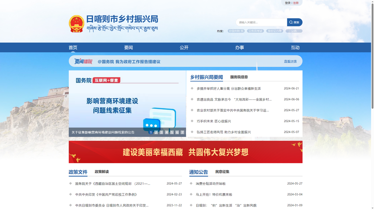Image resolution: width=374 pixels, height=210 pixels.
Task: Open notice 马上开抢！特价机票来啦
Action: pos(214,194)
